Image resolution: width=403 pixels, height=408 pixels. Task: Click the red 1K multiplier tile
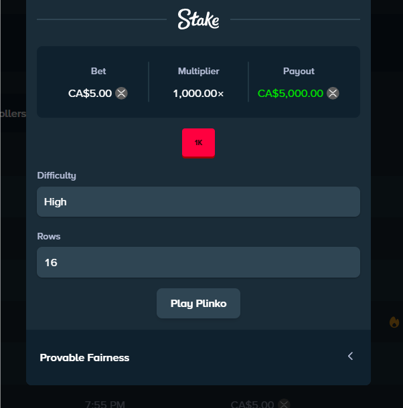pyautogui.click(x=198, y=143)
